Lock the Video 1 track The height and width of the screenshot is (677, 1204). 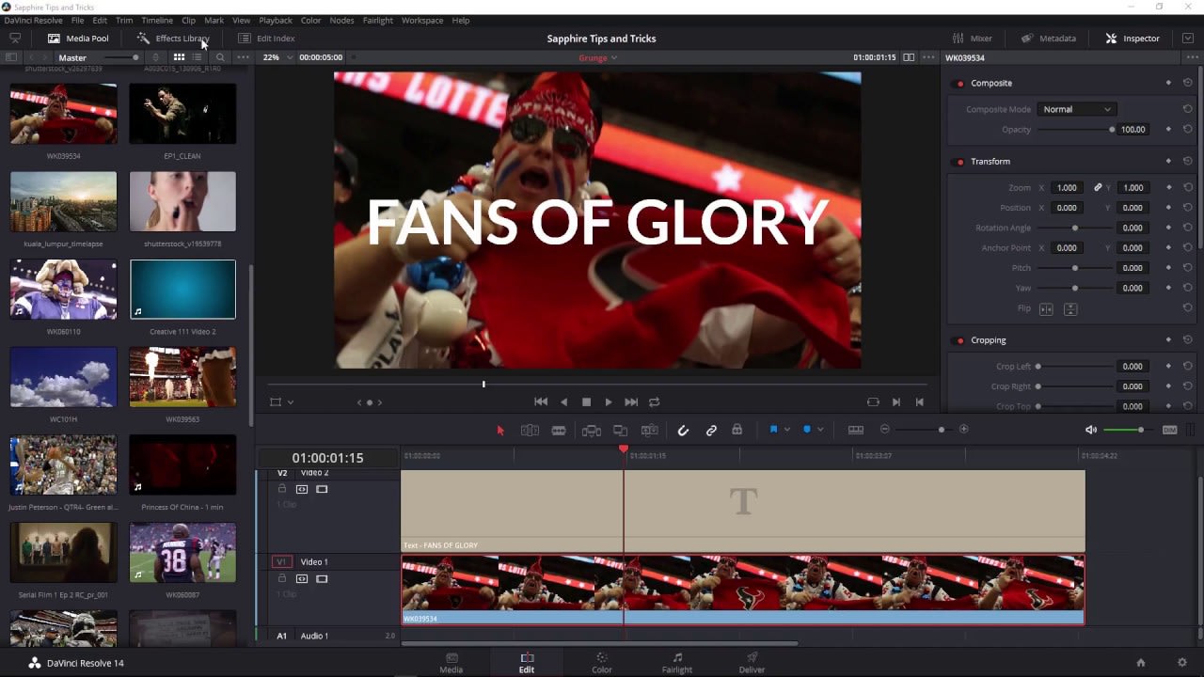281,578
